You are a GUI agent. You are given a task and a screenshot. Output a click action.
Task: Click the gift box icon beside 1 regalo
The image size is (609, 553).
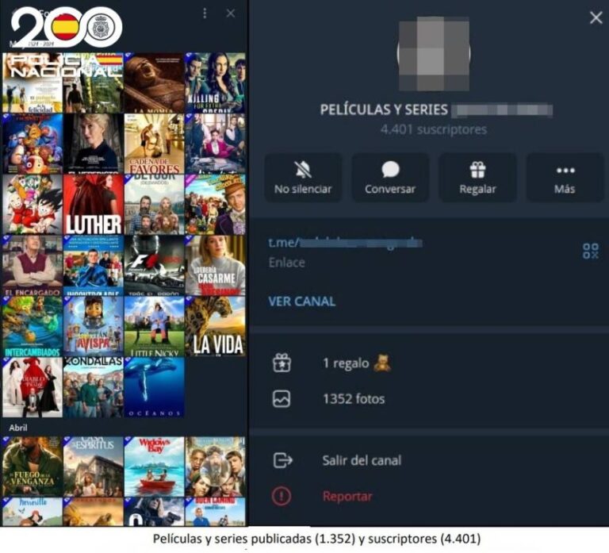click(x=282, y=363)
